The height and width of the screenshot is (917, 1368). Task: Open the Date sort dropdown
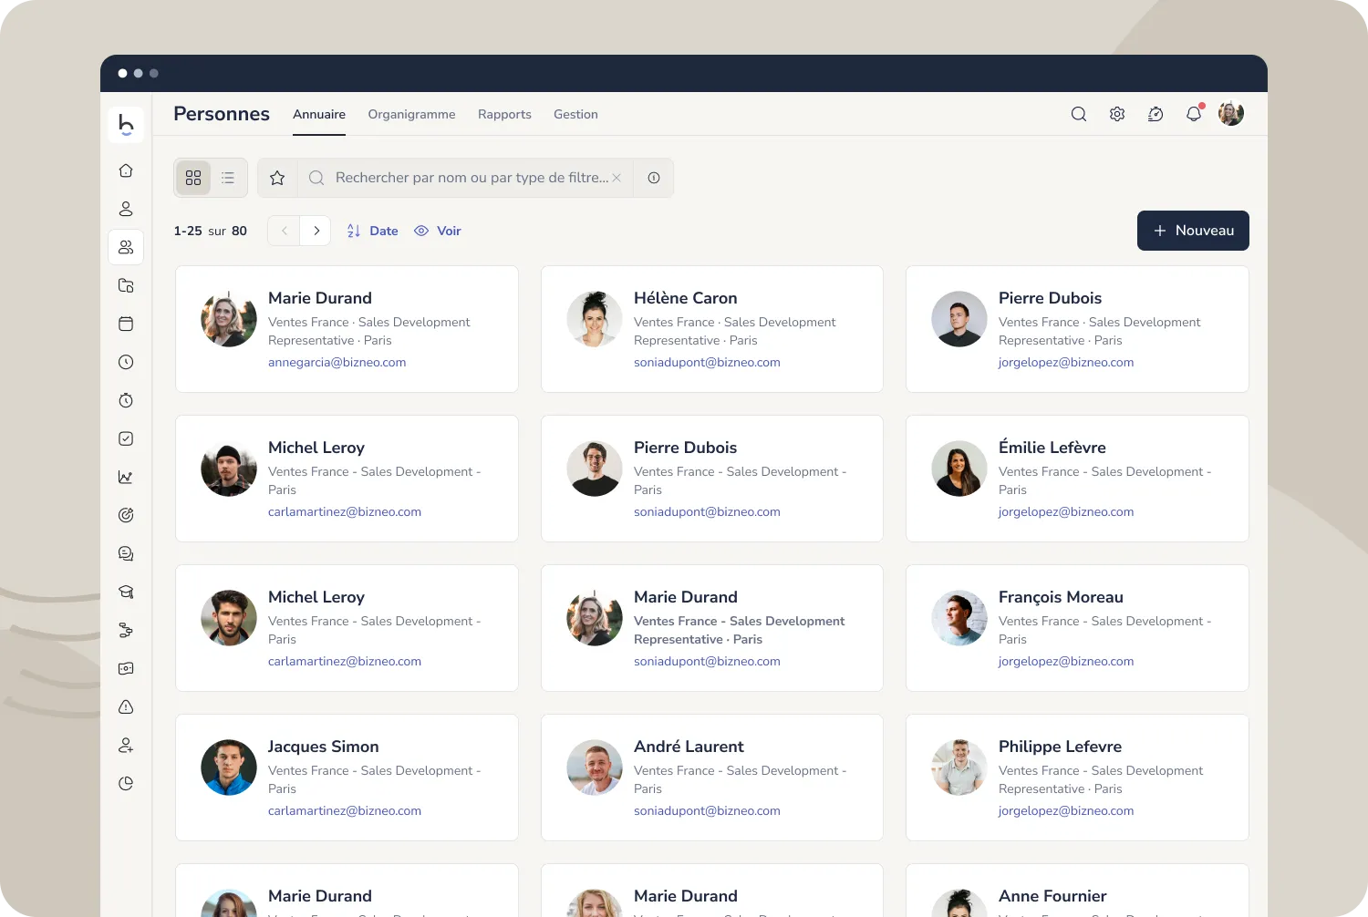pos(372,231)
